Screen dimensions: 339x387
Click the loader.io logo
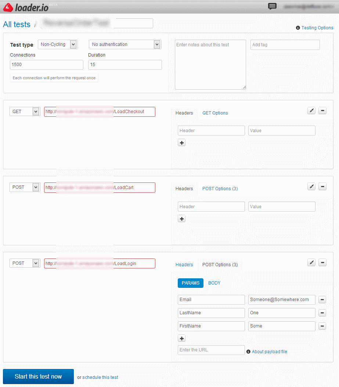click(x=26, y=7)
